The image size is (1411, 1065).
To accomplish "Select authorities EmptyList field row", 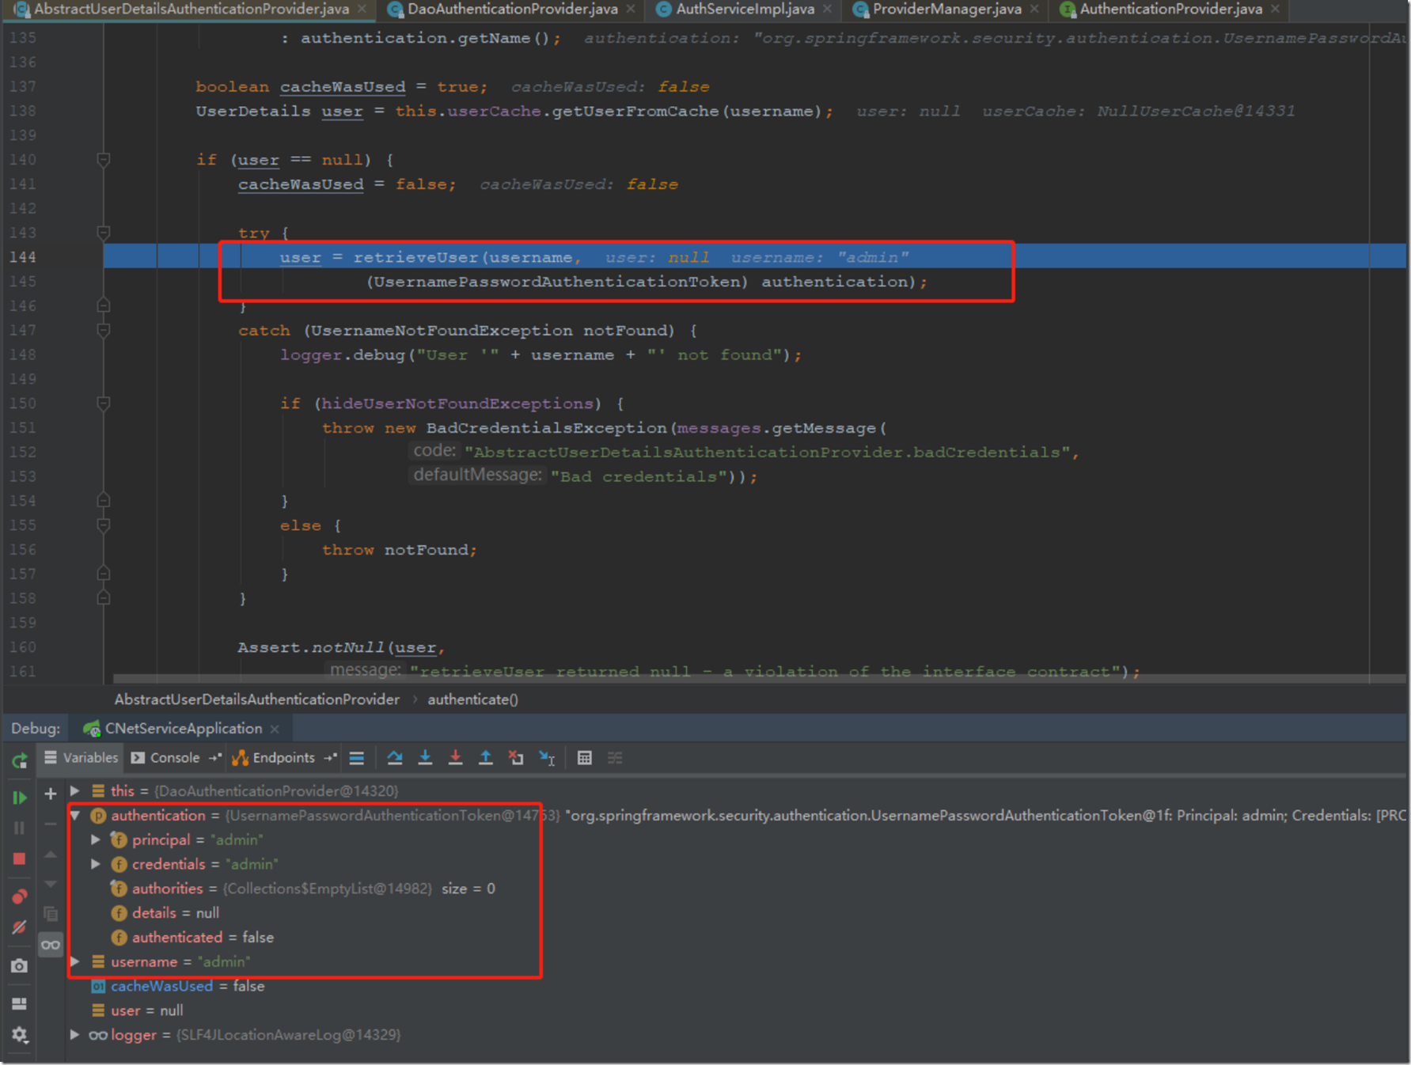I will click(x=303, y=889).
